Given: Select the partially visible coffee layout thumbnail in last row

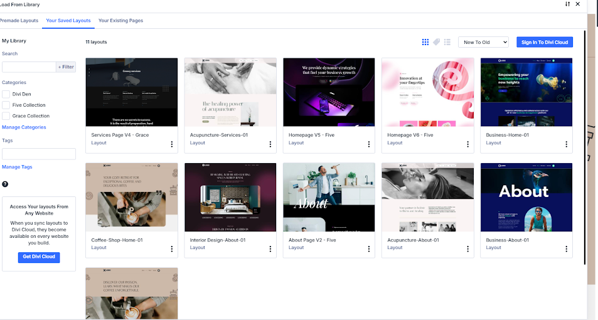Looking at the screenshot, I should coord(132,293).
